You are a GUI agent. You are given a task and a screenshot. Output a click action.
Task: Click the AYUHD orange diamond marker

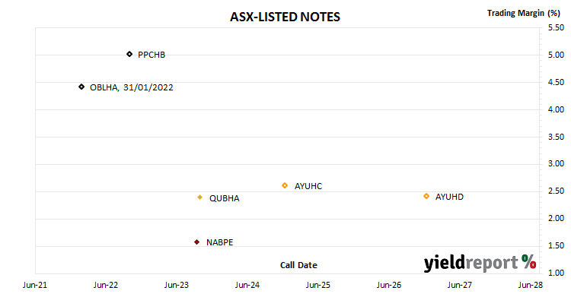(426, 196)
